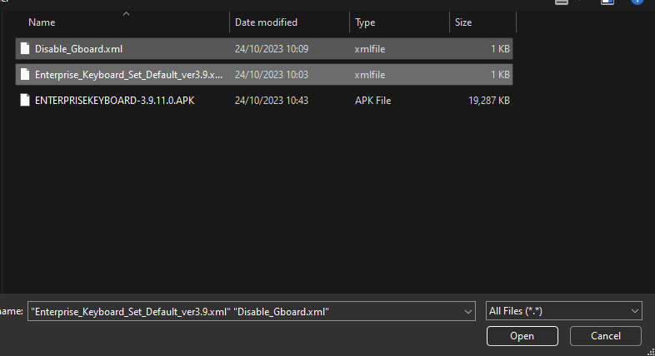Expand the file name history dropdown arrow
Screen dimensions: 655x356
pos(467,311)
